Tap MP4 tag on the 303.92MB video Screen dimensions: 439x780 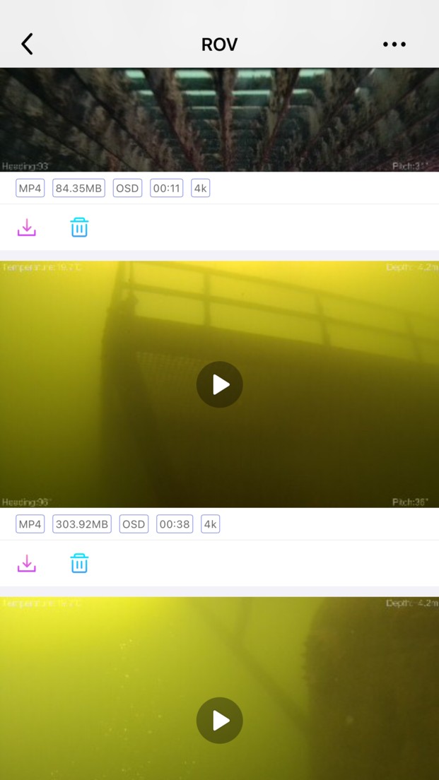click(30, 524)
